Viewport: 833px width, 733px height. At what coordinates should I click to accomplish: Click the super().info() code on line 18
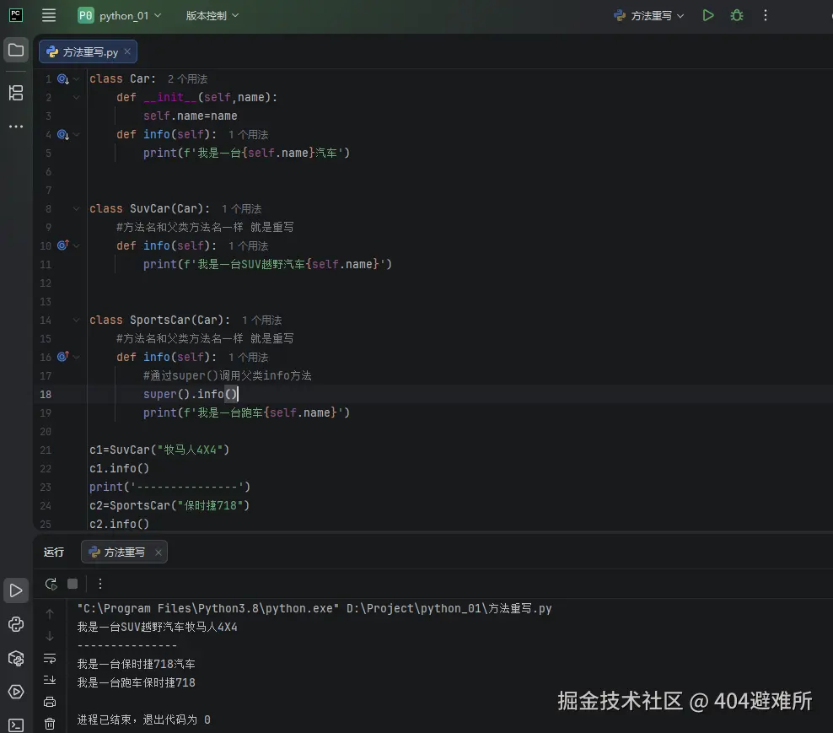(x=191, y=394)
